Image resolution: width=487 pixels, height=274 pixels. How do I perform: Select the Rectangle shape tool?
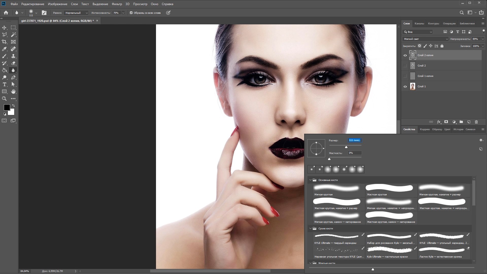[4, 92]
